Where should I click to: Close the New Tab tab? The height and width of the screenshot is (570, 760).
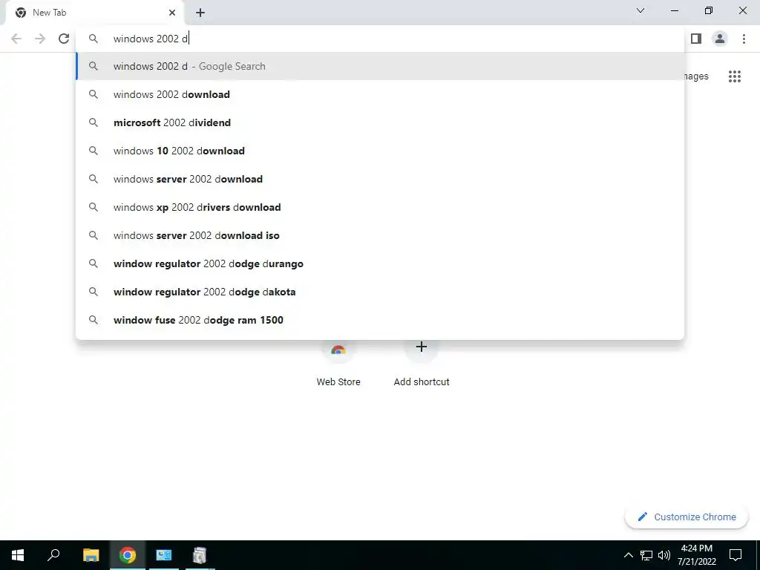click(172, 13)
